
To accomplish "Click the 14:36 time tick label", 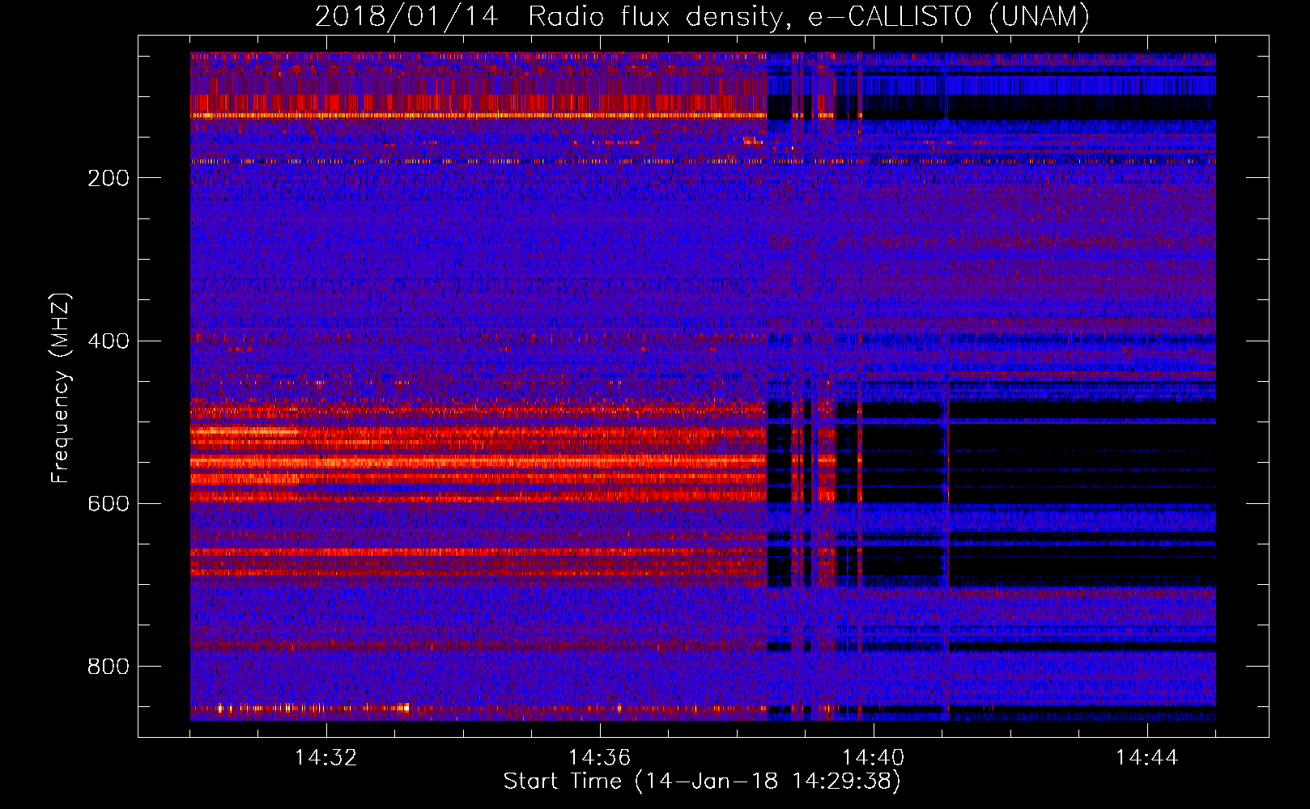I will coord(599,758).
